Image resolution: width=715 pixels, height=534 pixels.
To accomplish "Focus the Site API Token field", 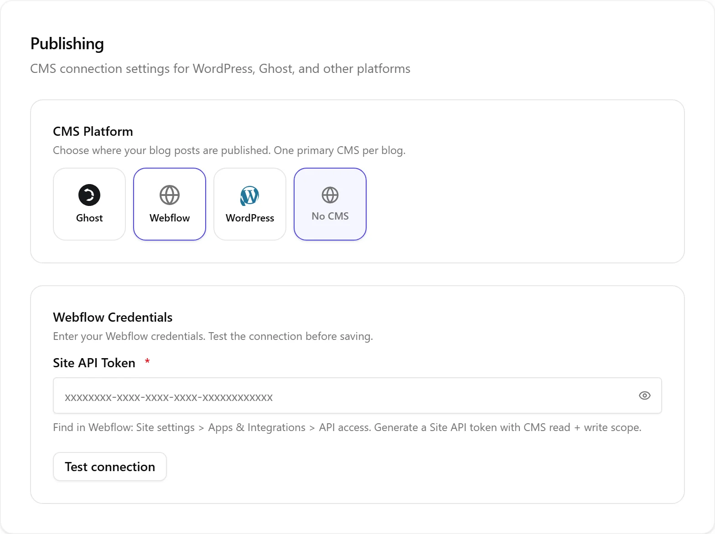I will click(x=357, y=395).
